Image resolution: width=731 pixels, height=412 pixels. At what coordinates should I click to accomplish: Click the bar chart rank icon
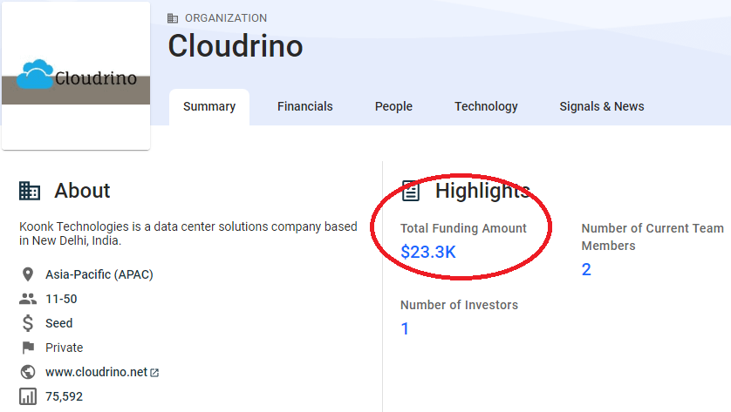pos(28,396)
